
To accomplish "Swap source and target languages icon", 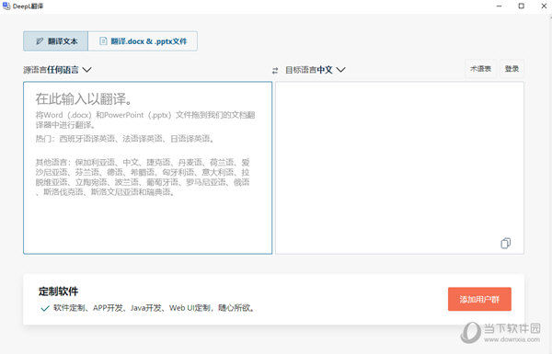I will point(275,71).
